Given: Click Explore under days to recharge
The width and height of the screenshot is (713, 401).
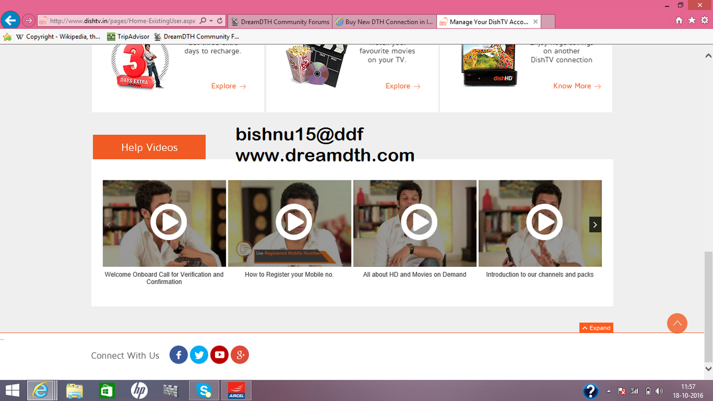Looking at the screenshot, I should pyautogui.click(x=228, y=86).
